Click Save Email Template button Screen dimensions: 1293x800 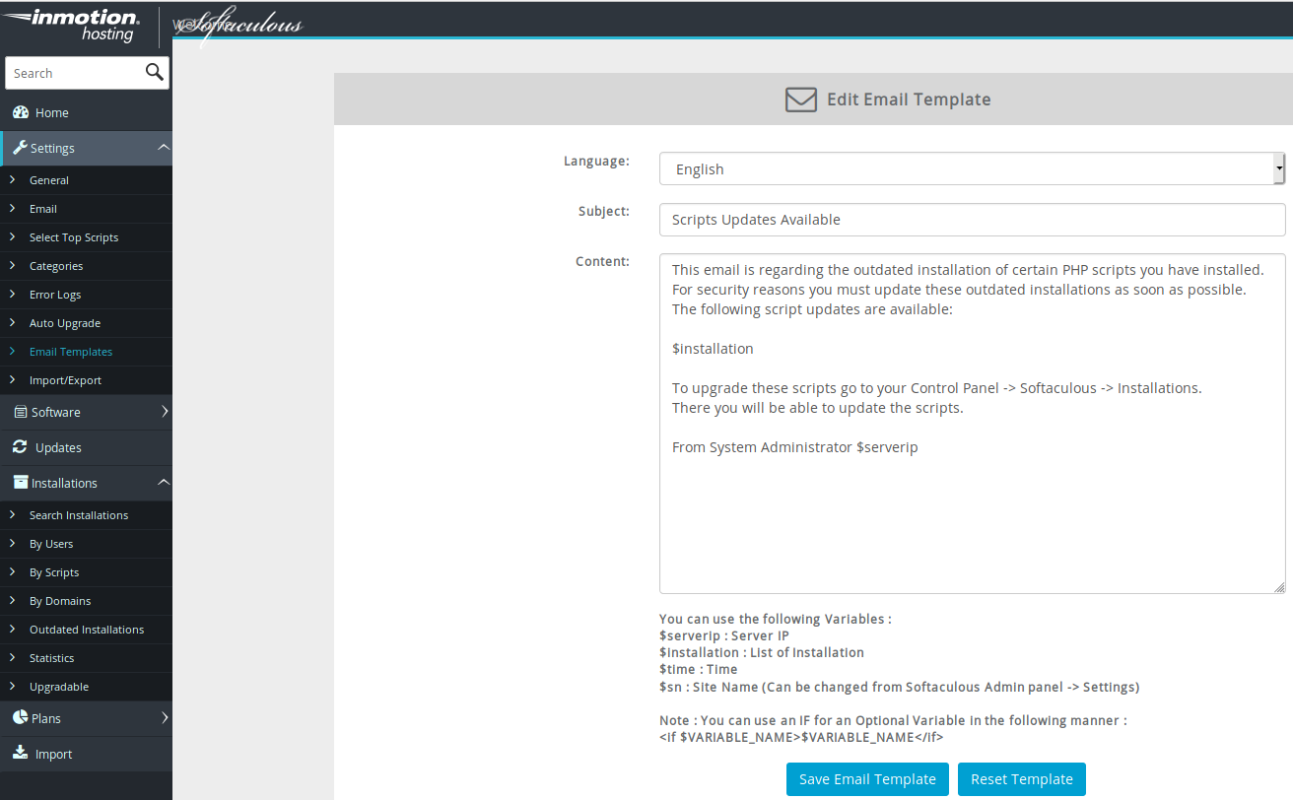[x=867, y=779]
